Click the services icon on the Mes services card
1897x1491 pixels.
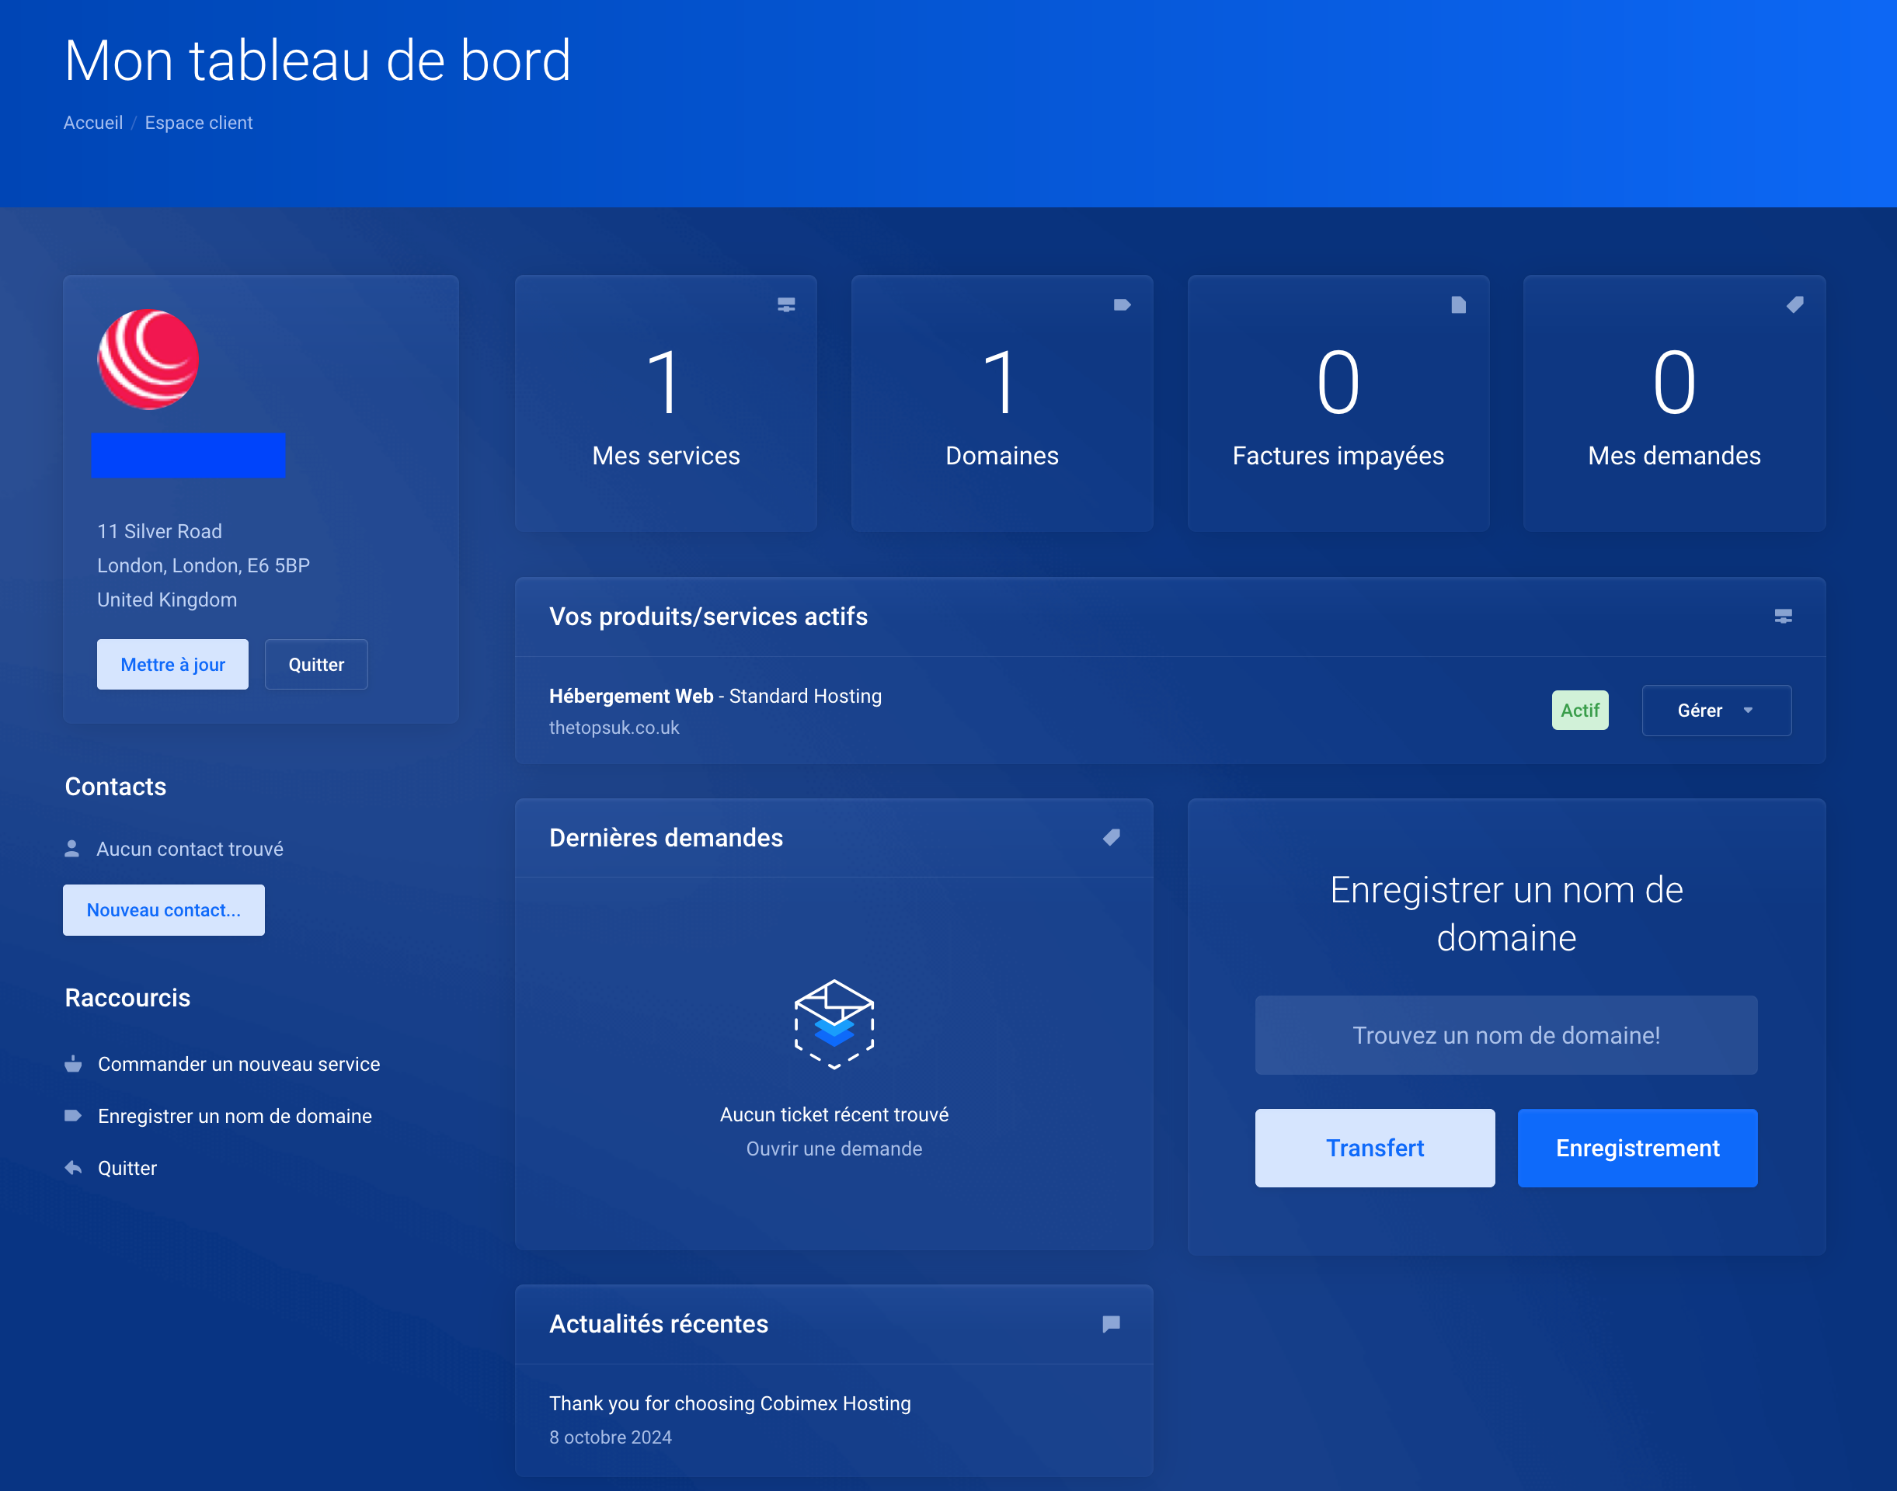click(x=785, y=304)
